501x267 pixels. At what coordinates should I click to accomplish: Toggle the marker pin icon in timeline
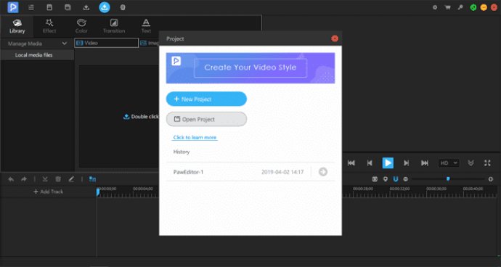point(386,179)
